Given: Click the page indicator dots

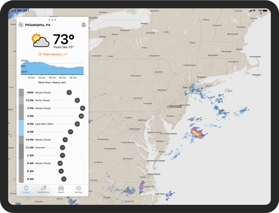Looking at the screenshot, I should click(x=52, y=20).
